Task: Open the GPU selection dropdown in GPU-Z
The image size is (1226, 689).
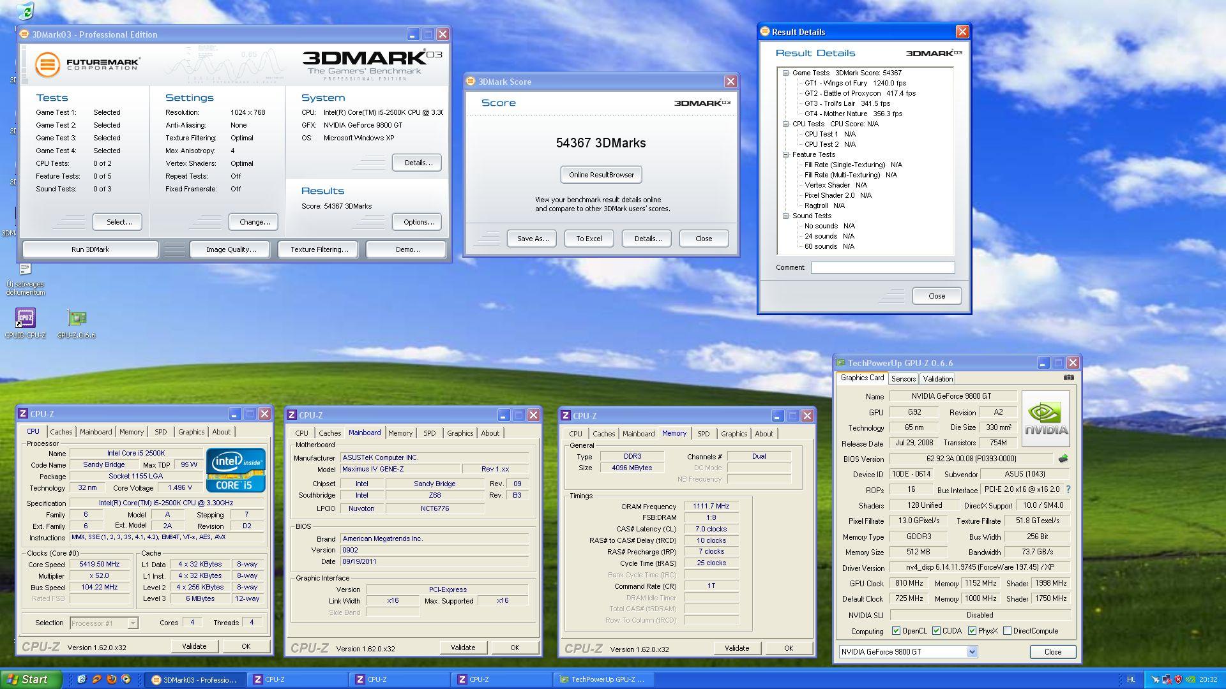Action: click(972, 652)
